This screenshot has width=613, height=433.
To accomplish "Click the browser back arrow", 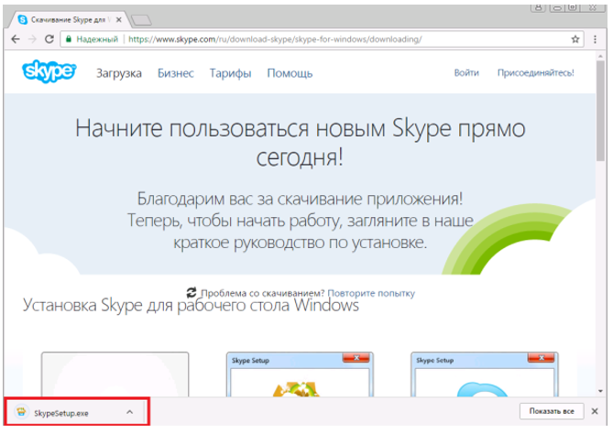I will click(16, 39).
